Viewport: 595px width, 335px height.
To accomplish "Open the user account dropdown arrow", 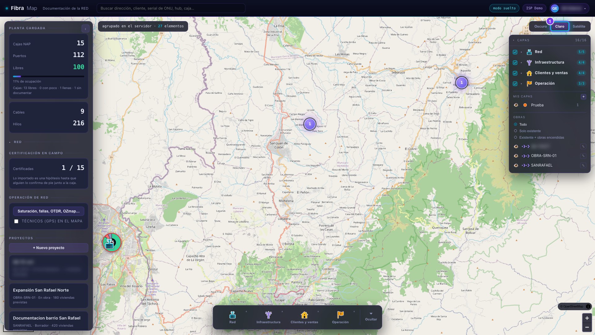I will click(x=585, y=9).
